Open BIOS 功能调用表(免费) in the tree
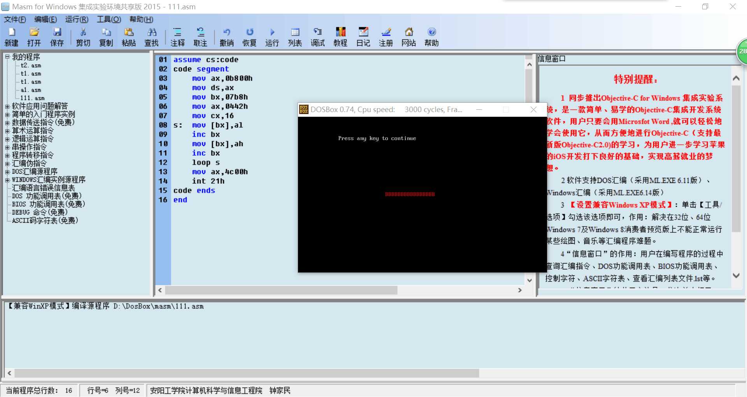Screen dimensions: 747x397 pyautogui.click(x=48, y=204)
